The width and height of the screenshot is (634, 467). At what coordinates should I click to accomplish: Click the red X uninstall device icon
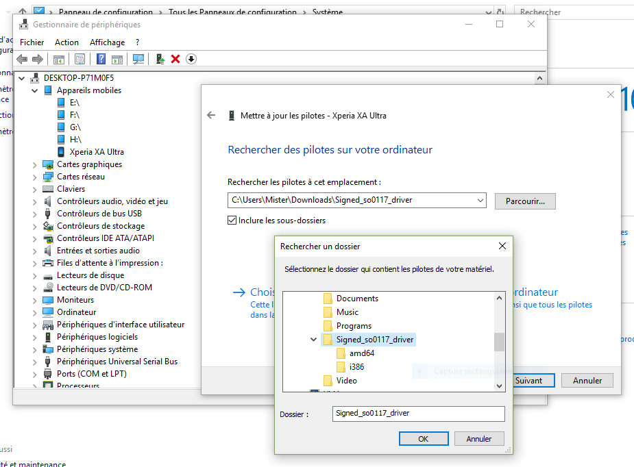(175, 60)
